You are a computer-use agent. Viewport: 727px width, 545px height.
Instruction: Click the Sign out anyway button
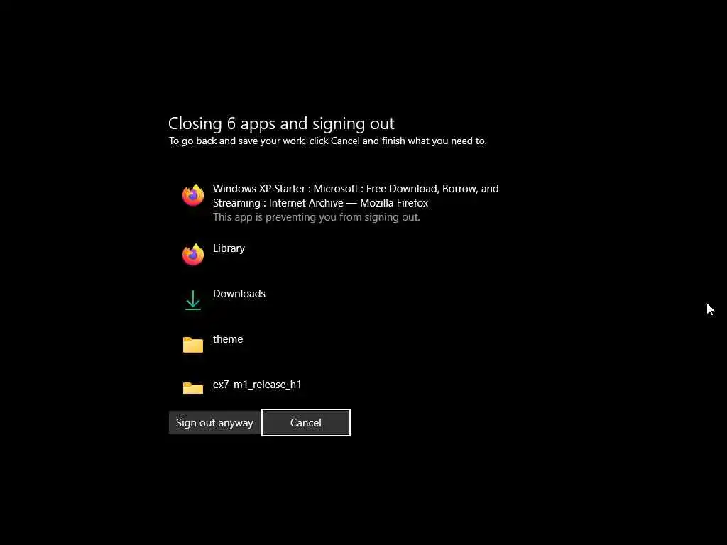[x=214, y=423]
